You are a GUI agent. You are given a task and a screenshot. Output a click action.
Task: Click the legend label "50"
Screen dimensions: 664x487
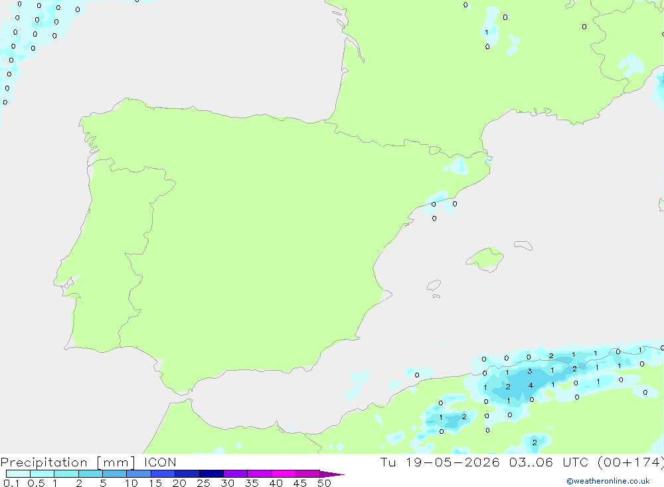(x=324, y=483)
